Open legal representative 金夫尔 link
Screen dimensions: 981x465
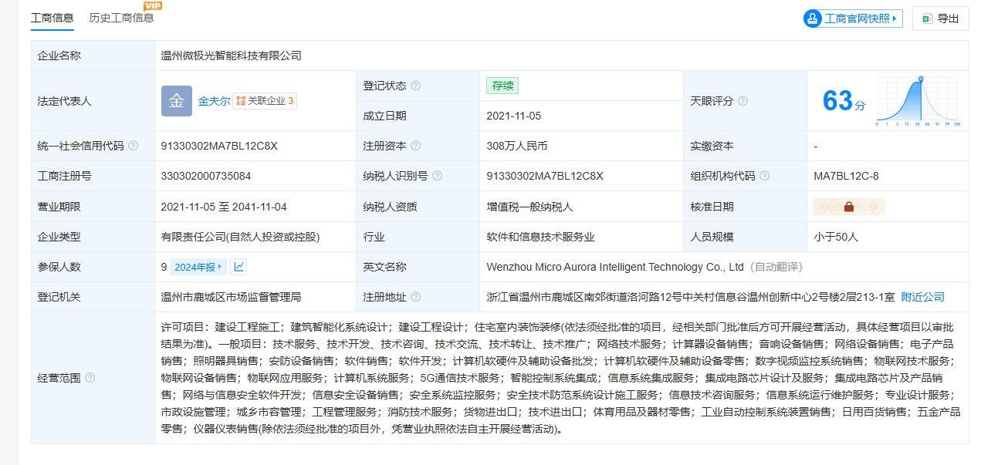tap(214, 101)
